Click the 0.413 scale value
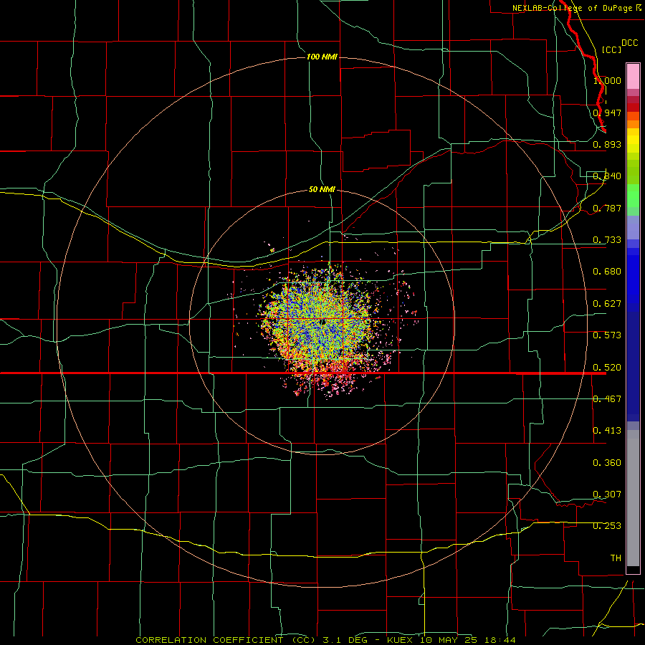This screenshot has width=645, height=645. 607,431
